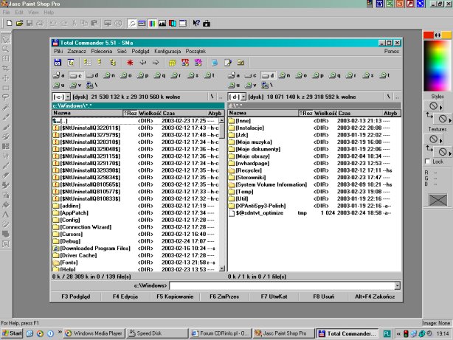This screenshot has height=340, width=453.
Task: Sort left panel by Czas column header
Action: pos(184,113)
